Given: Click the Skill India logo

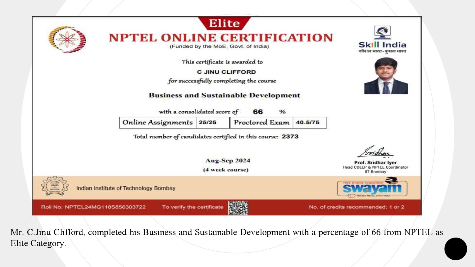Looking at the screenshot, I should (382, 40).
